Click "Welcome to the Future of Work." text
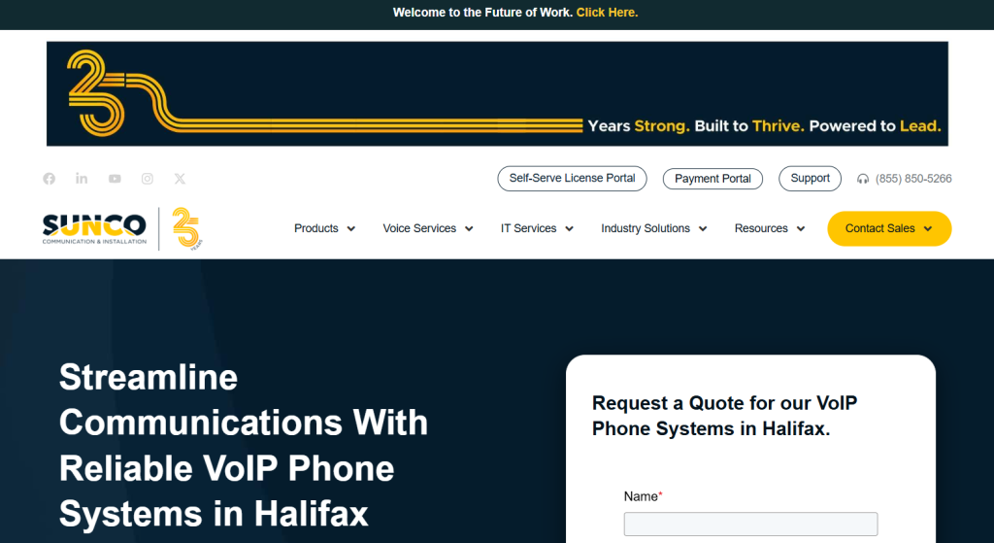The width and height of the screenshot is (994, 543). point(482,13)
